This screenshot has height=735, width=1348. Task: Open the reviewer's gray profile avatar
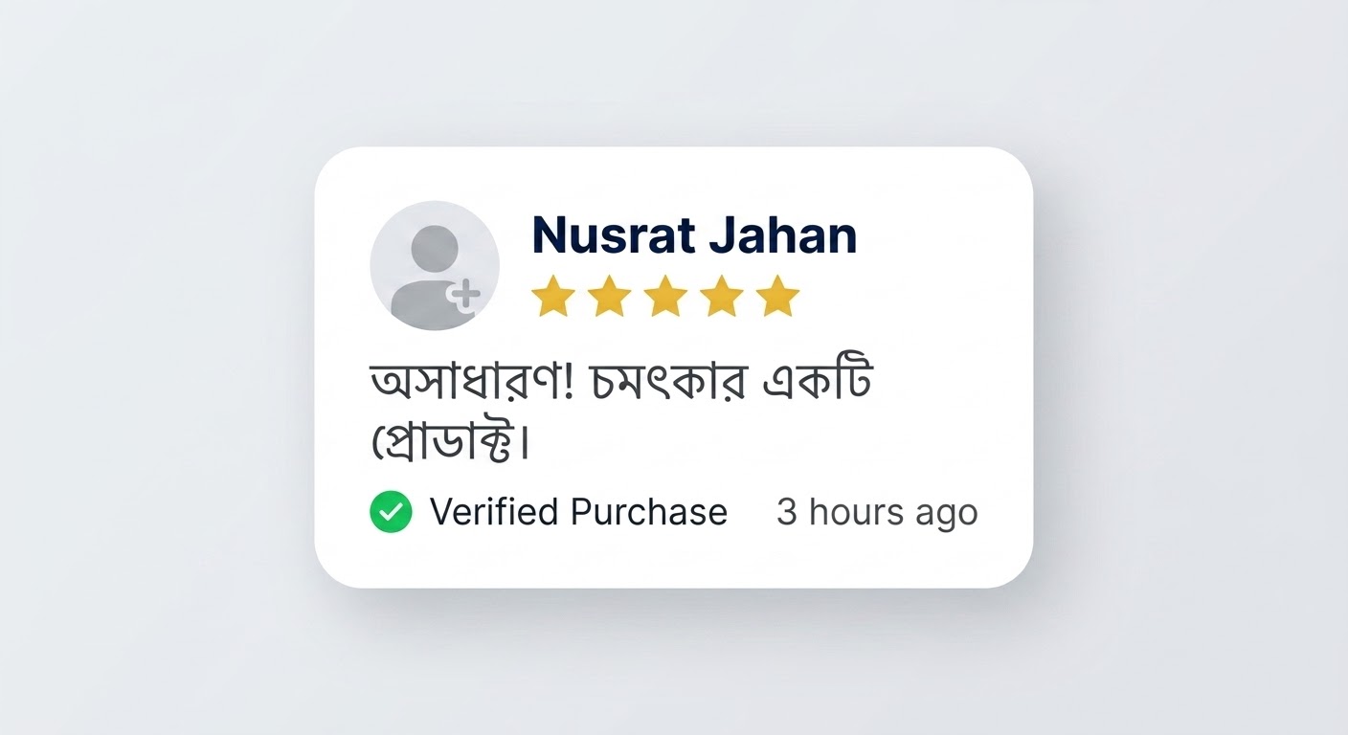[435, 265]
